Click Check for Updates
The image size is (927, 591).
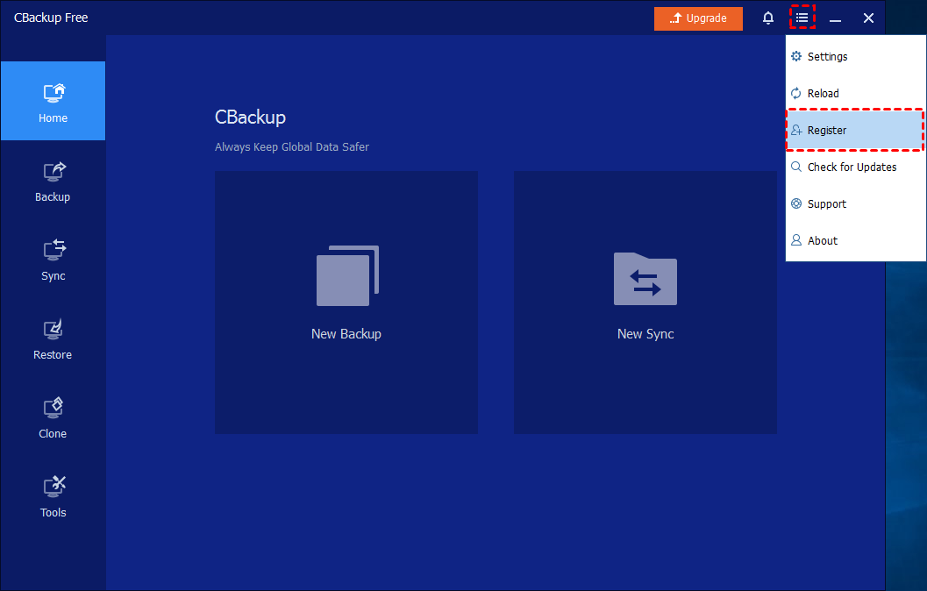click(852, 167)
